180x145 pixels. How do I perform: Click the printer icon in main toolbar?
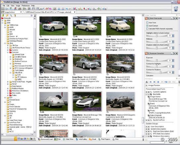point(94,9)
